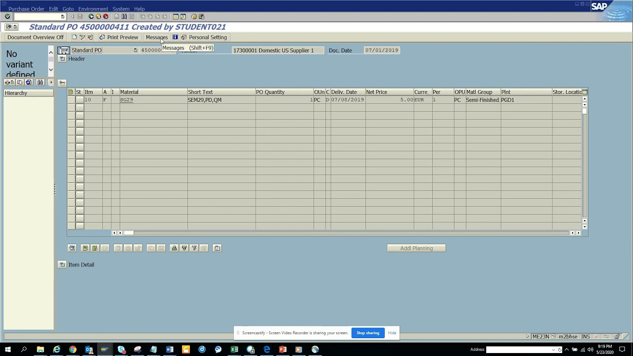The height and width of the screenshot is (356, 633).
Task: Click the Net Price column header
Action: (x=390, y=92)
